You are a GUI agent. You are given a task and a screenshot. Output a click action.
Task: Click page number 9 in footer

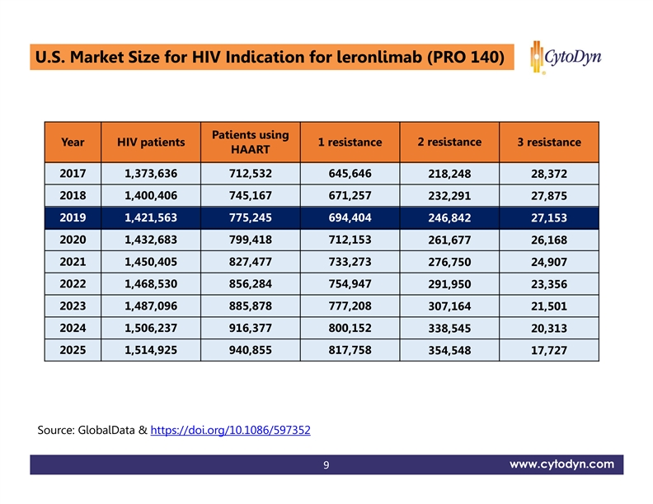click(326, 465)
